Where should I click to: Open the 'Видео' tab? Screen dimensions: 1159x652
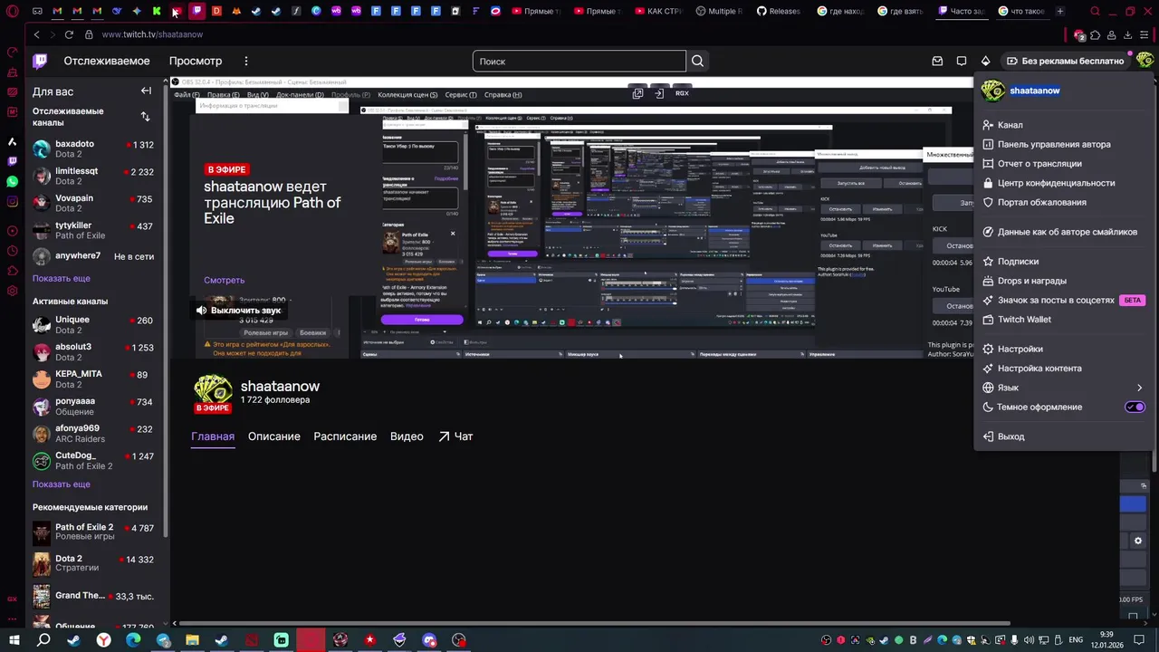(x=407, y=436)
